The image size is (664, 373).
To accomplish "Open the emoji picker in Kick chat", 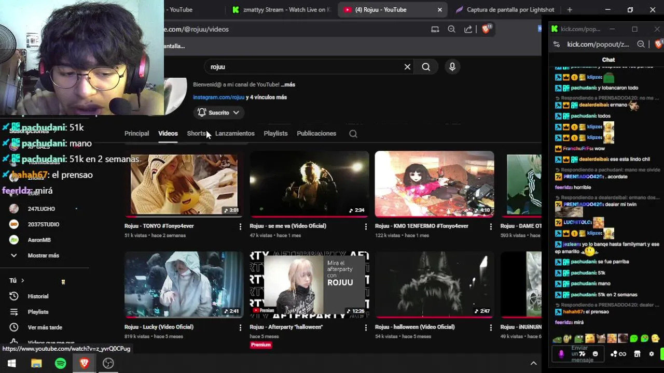I will [595, 354].
